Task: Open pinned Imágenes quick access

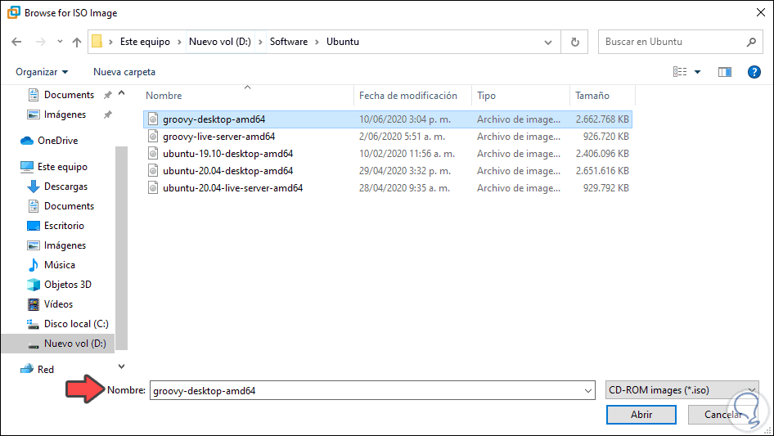Action: (x=65, y=115)
